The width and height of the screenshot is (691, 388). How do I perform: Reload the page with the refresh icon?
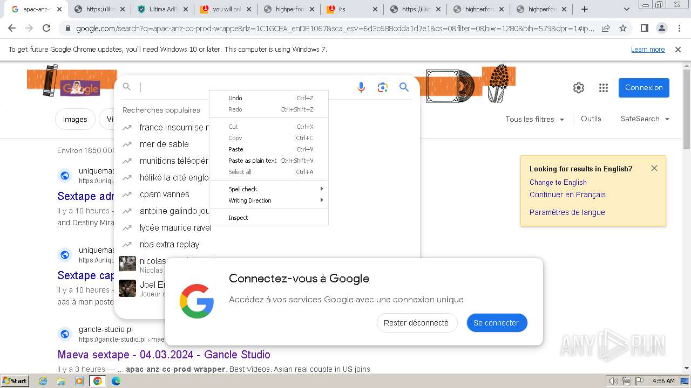point(46,29)
